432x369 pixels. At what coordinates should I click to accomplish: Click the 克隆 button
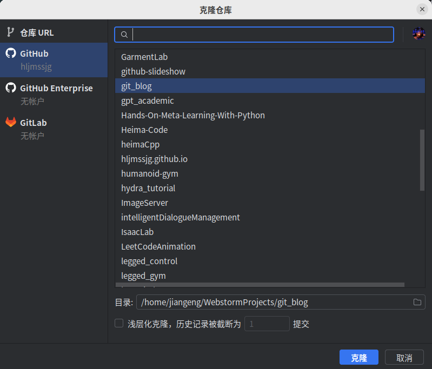coord(358,358)
